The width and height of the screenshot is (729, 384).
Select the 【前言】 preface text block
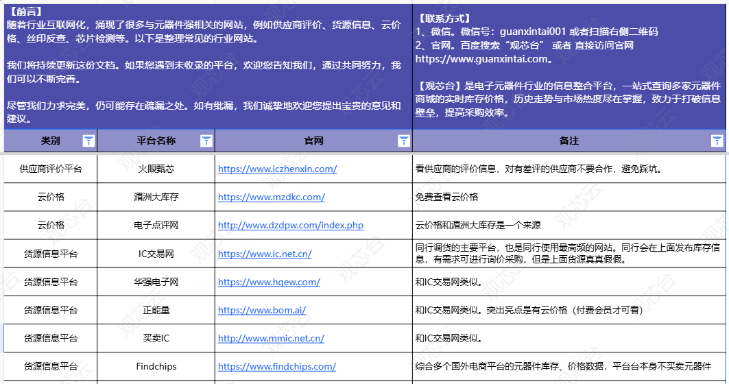pyautogui.click(x=208, y=66)
